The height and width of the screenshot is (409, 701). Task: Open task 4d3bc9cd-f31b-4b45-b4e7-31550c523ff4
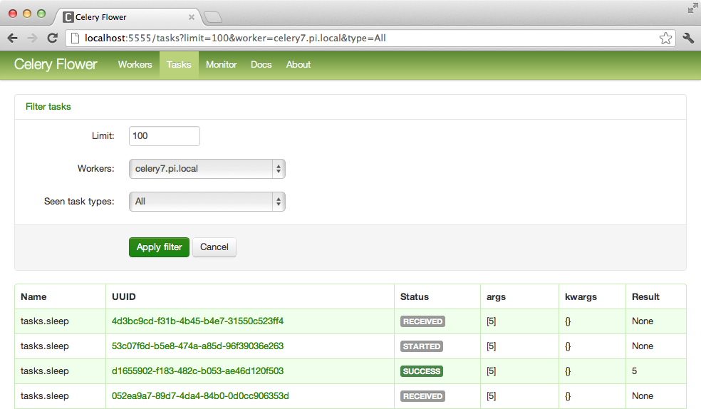pyautogui.click(x=197, y=321)
